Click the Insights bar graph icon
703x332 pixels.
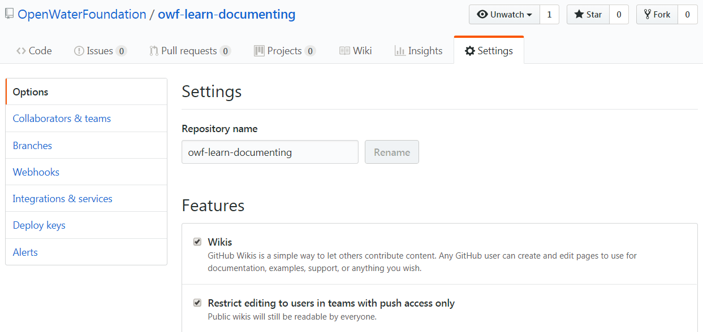click(400, 51)
